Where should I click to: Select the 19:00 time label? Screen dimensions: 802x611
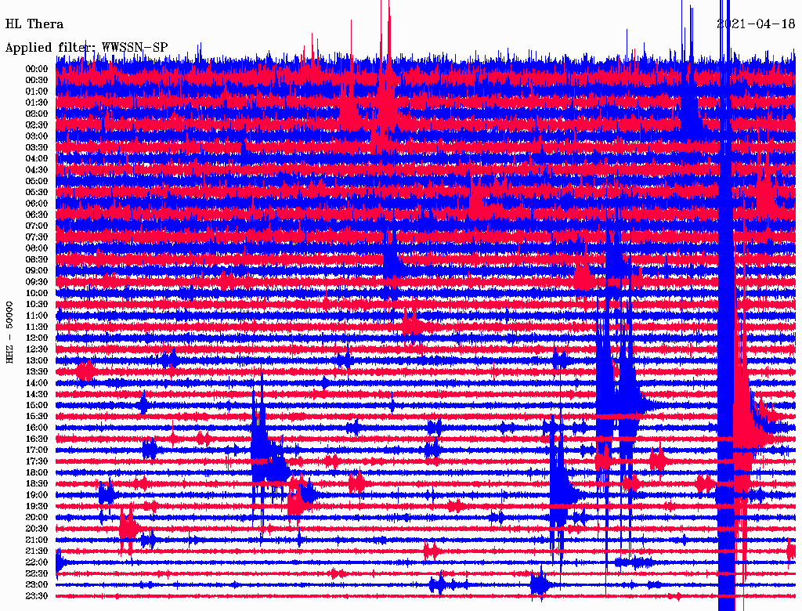click(37, 495)
